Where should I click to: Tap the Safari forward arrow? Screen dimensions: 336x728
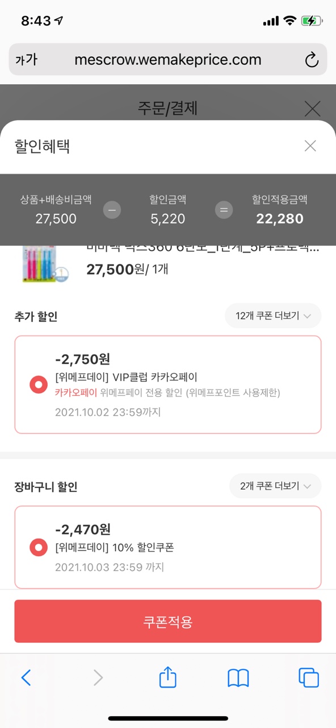(98, 677)
